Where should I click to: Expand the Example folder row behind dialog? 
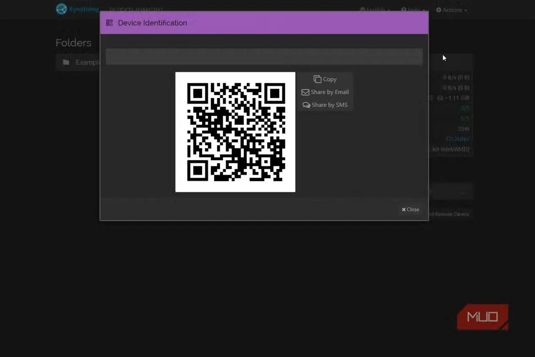78,62
